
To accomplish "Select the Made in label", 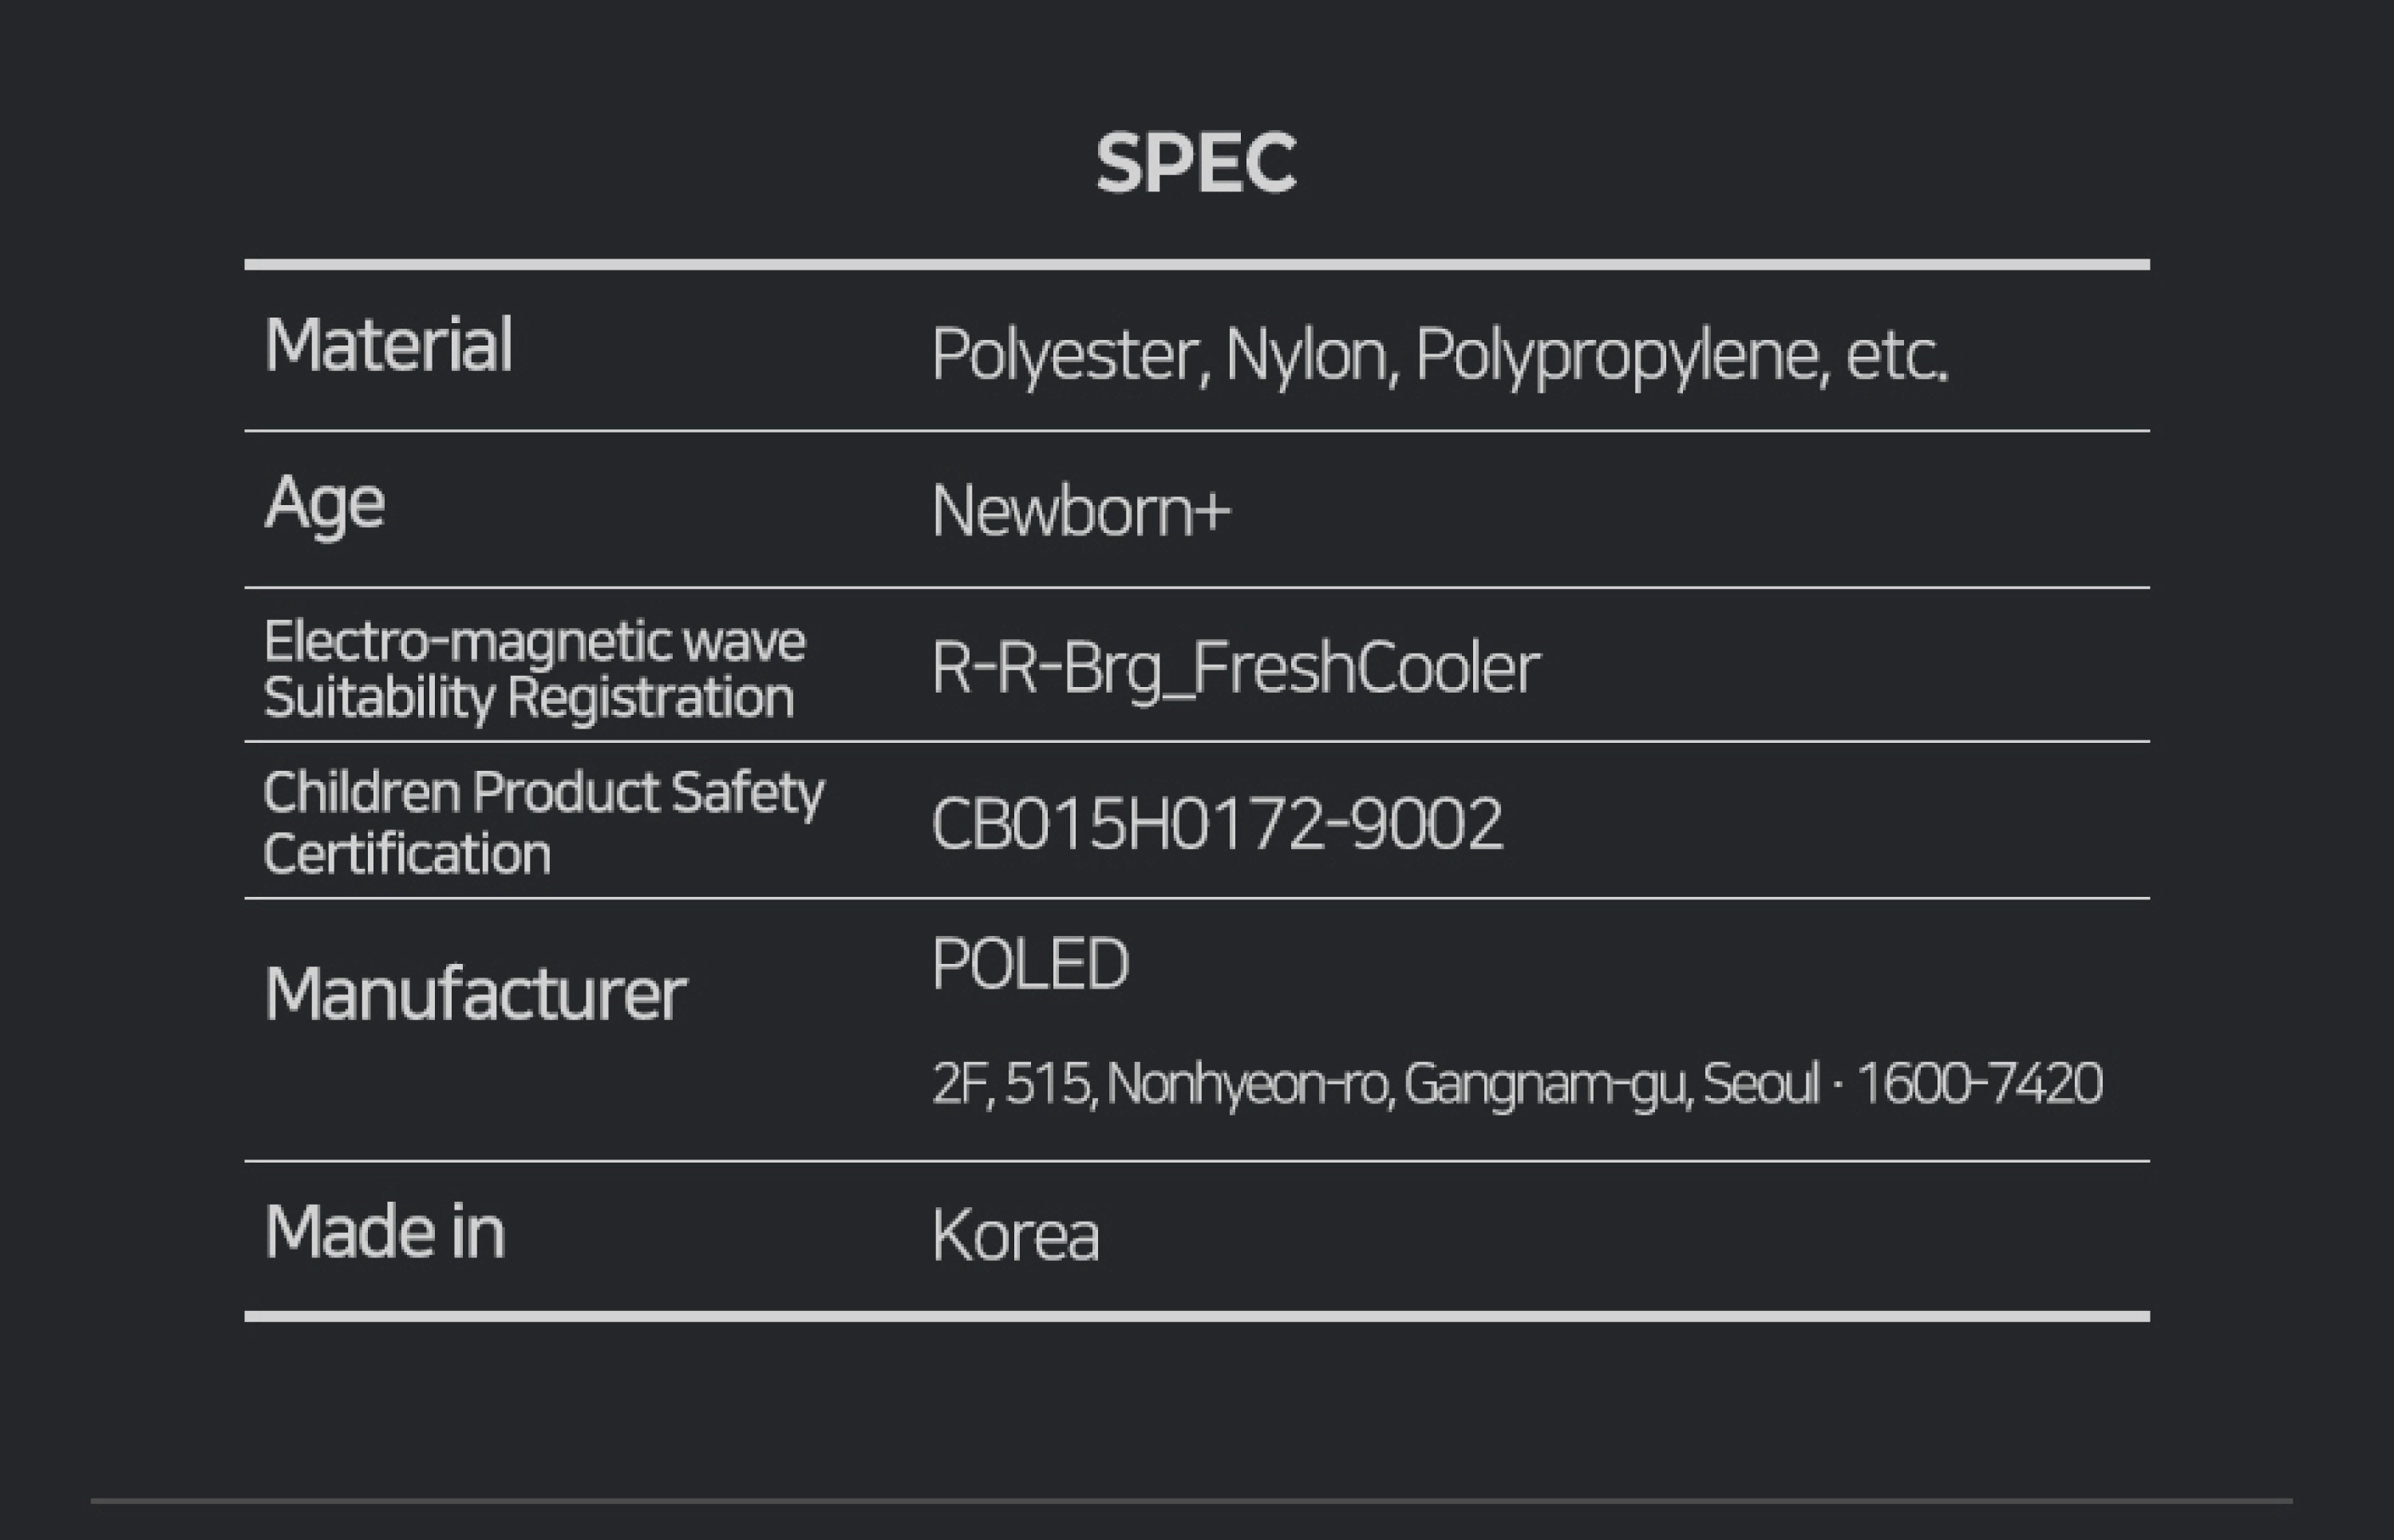I will [385, 1231].
